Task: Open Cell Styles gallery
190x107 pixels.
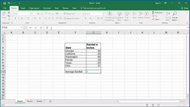Action: click(127, 16)
